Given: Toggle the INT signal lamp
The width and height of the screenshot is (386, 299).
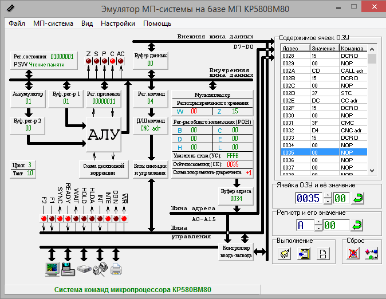Looking at the screenshot, I should (100, 218).
